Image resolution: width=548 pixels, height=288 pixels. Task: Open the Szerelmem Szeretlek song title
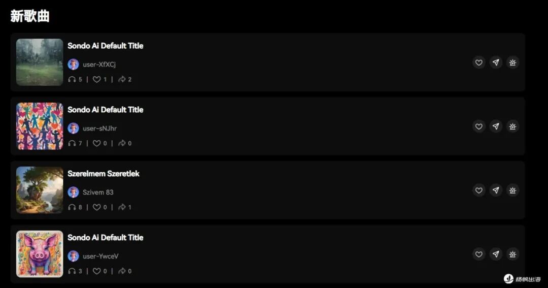click(x=104, y=174)
